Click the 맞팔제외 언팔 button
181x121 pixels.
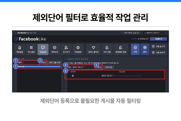(121, 49)
